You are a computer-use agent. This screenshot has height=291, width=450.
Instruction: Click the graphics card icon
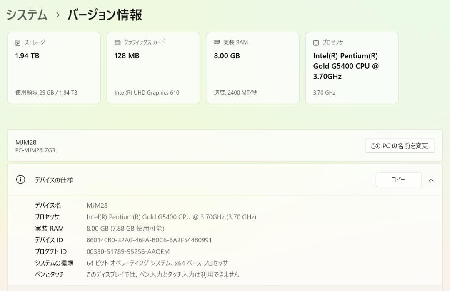(x=117, y=42)
